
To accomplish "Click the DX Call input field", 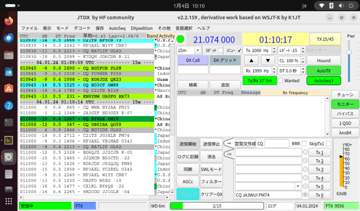I will [193, 70].
